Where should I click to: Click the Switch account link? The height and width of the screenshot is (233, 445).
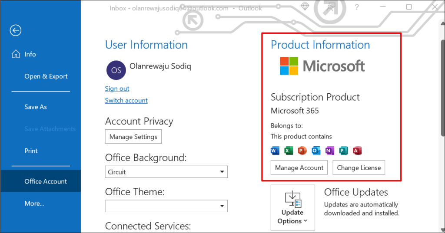pyautogui.click(x=126, y=100)
